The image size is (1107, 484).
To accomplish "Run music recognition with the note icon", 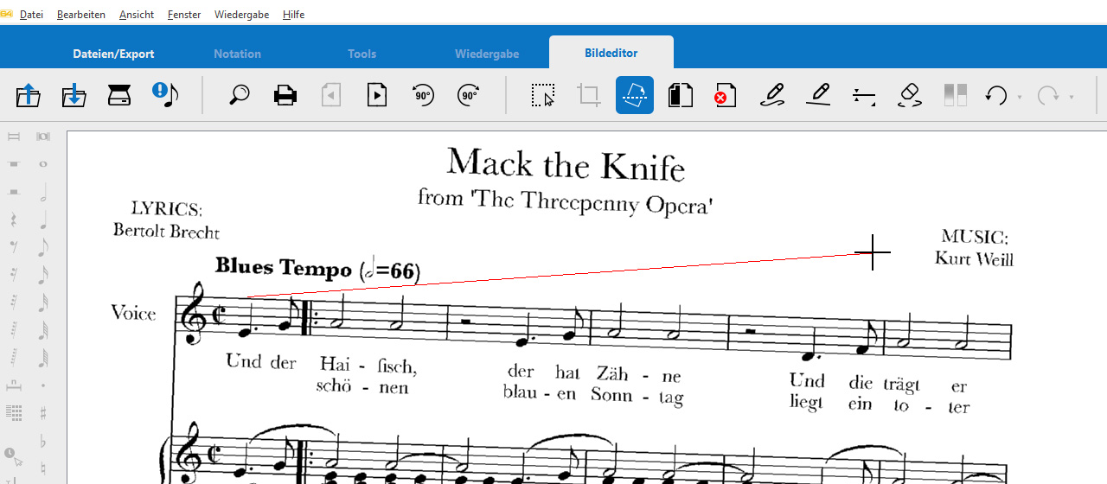I will (164, 94).
